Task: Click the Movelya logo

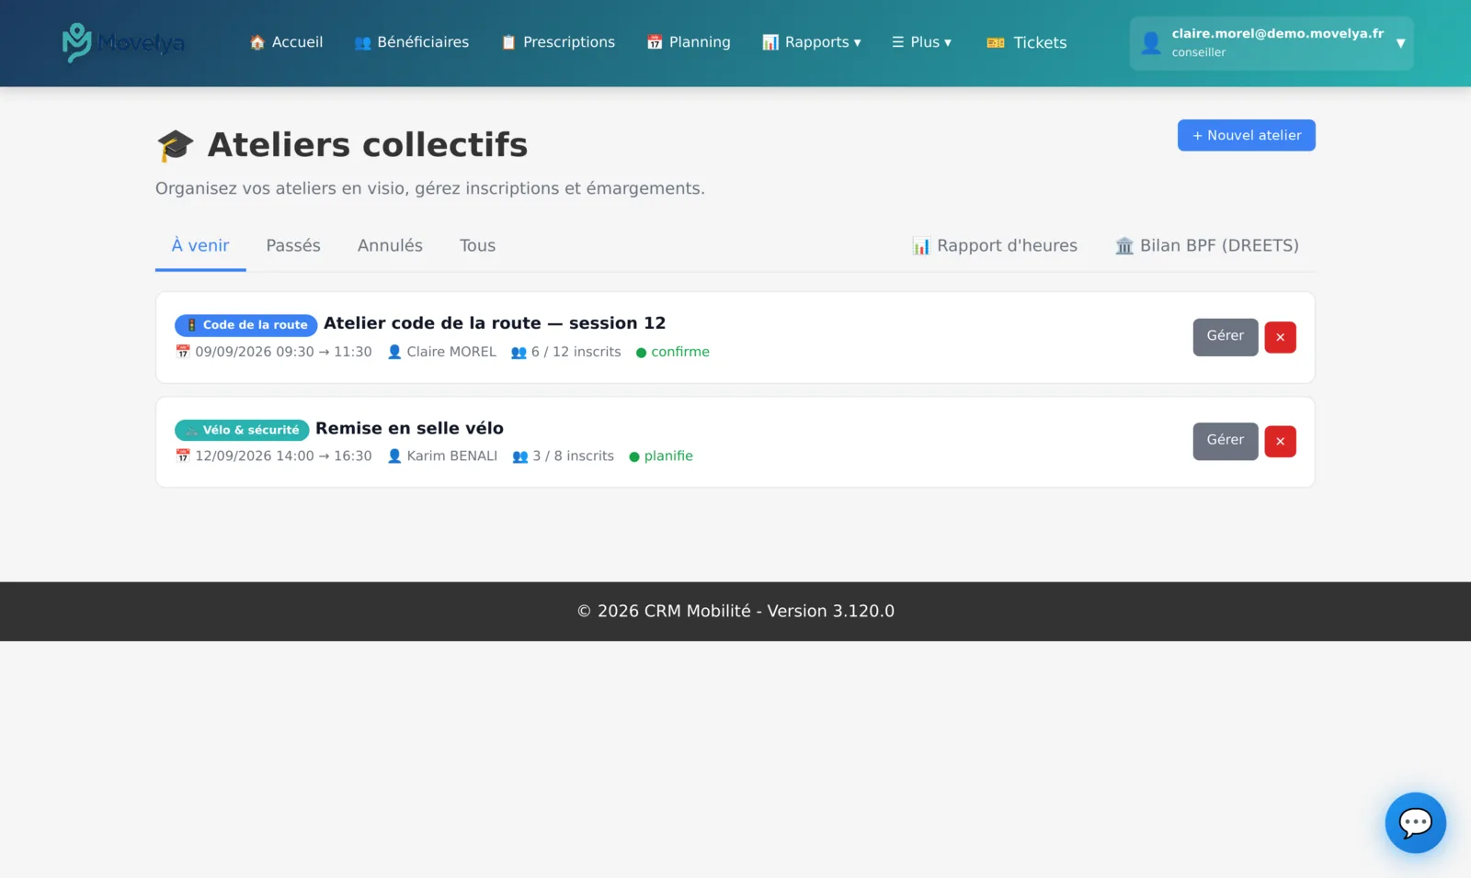Action: (x=123, y=42)
